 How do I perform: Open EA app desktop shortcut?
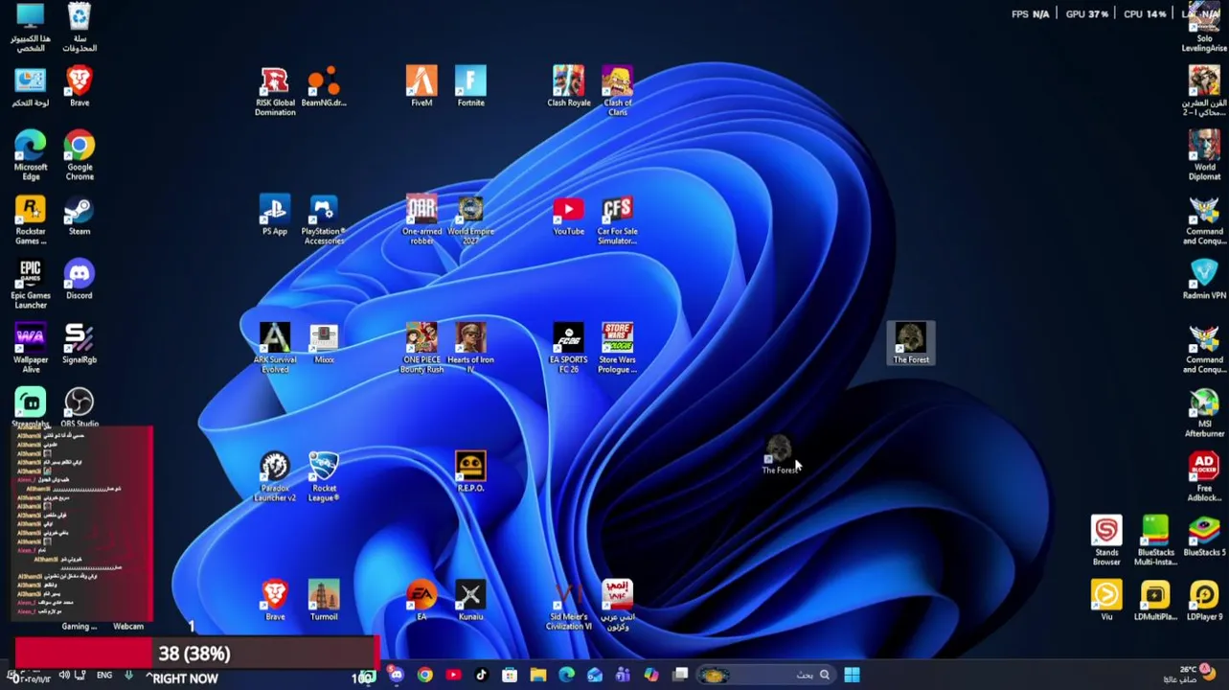[421, 602]
